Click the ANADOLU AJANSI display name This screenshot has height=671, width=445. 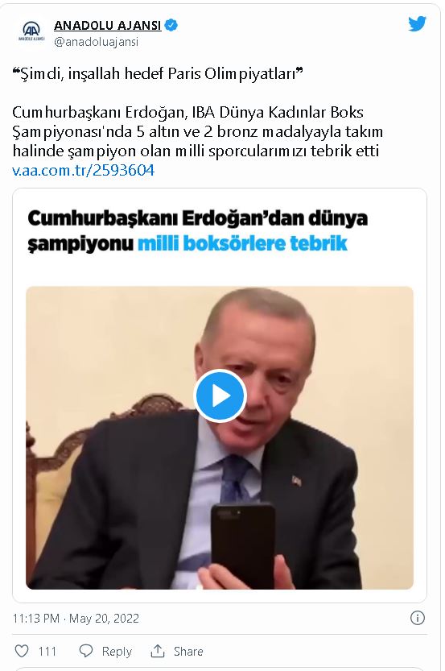point(107,26)
